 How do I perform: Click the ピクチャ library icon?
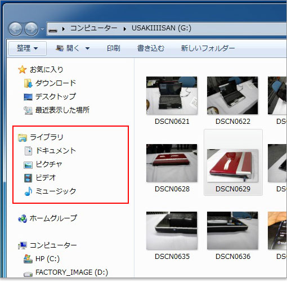click(28, 165)
